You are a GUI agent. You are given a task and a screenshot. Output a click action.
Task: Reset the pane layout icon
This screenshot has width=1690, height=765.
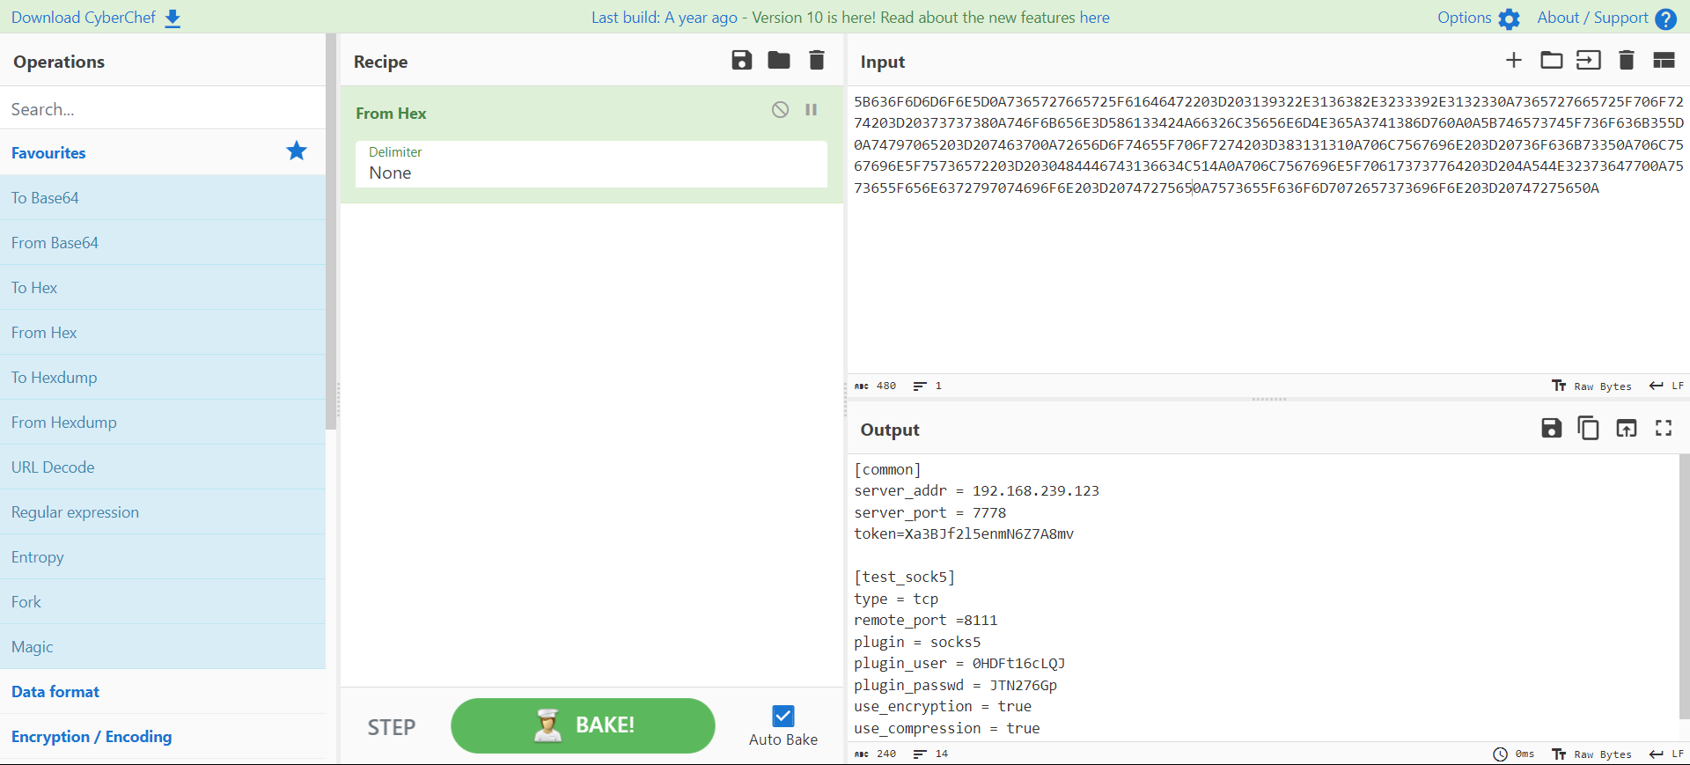click(1664, 60)
